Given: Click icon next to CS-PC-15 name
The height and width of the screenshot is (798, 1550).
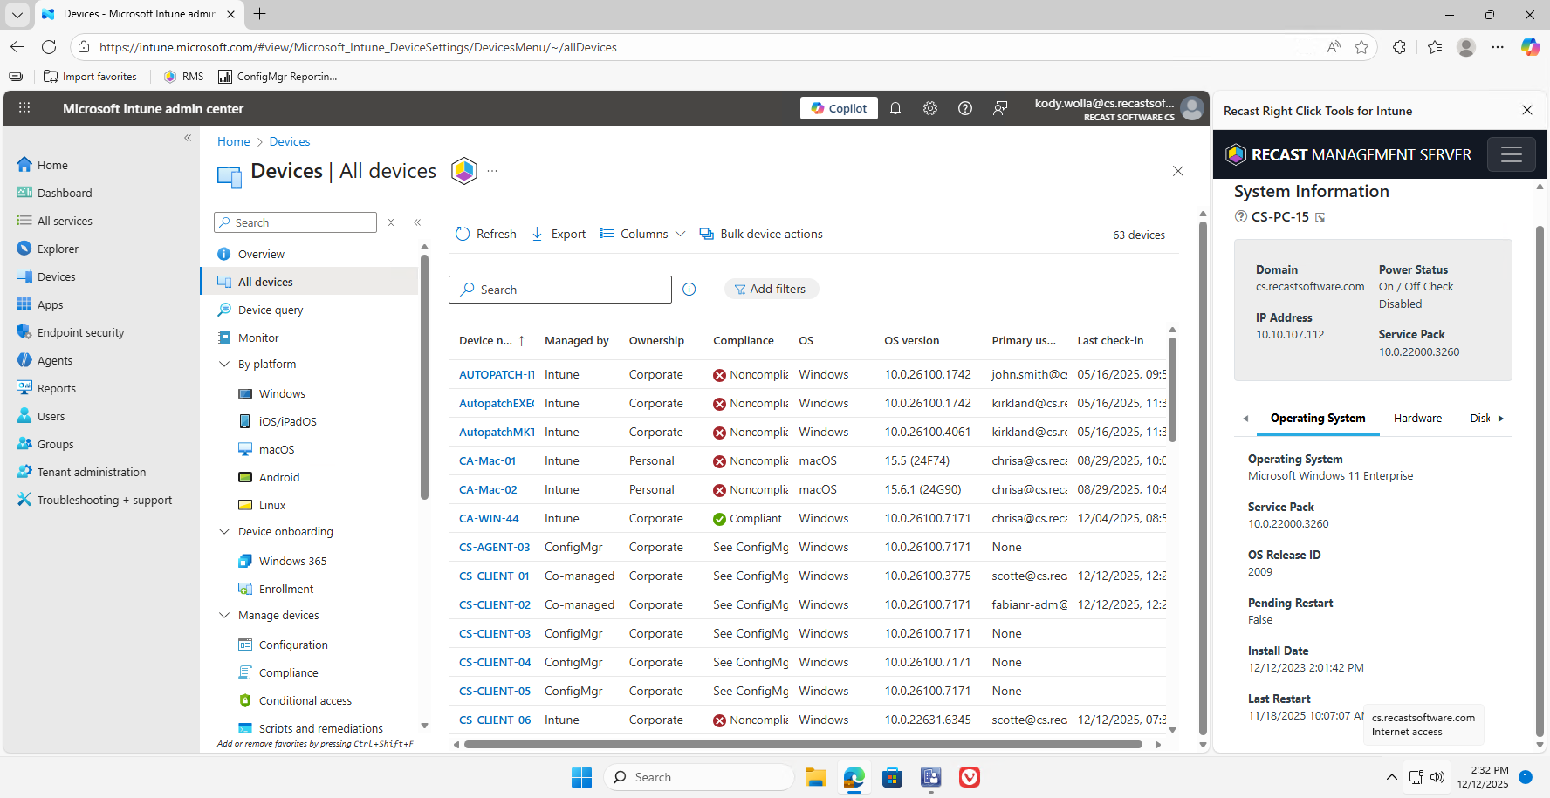Looking at the screenshot, I should tap(1320, 217).
